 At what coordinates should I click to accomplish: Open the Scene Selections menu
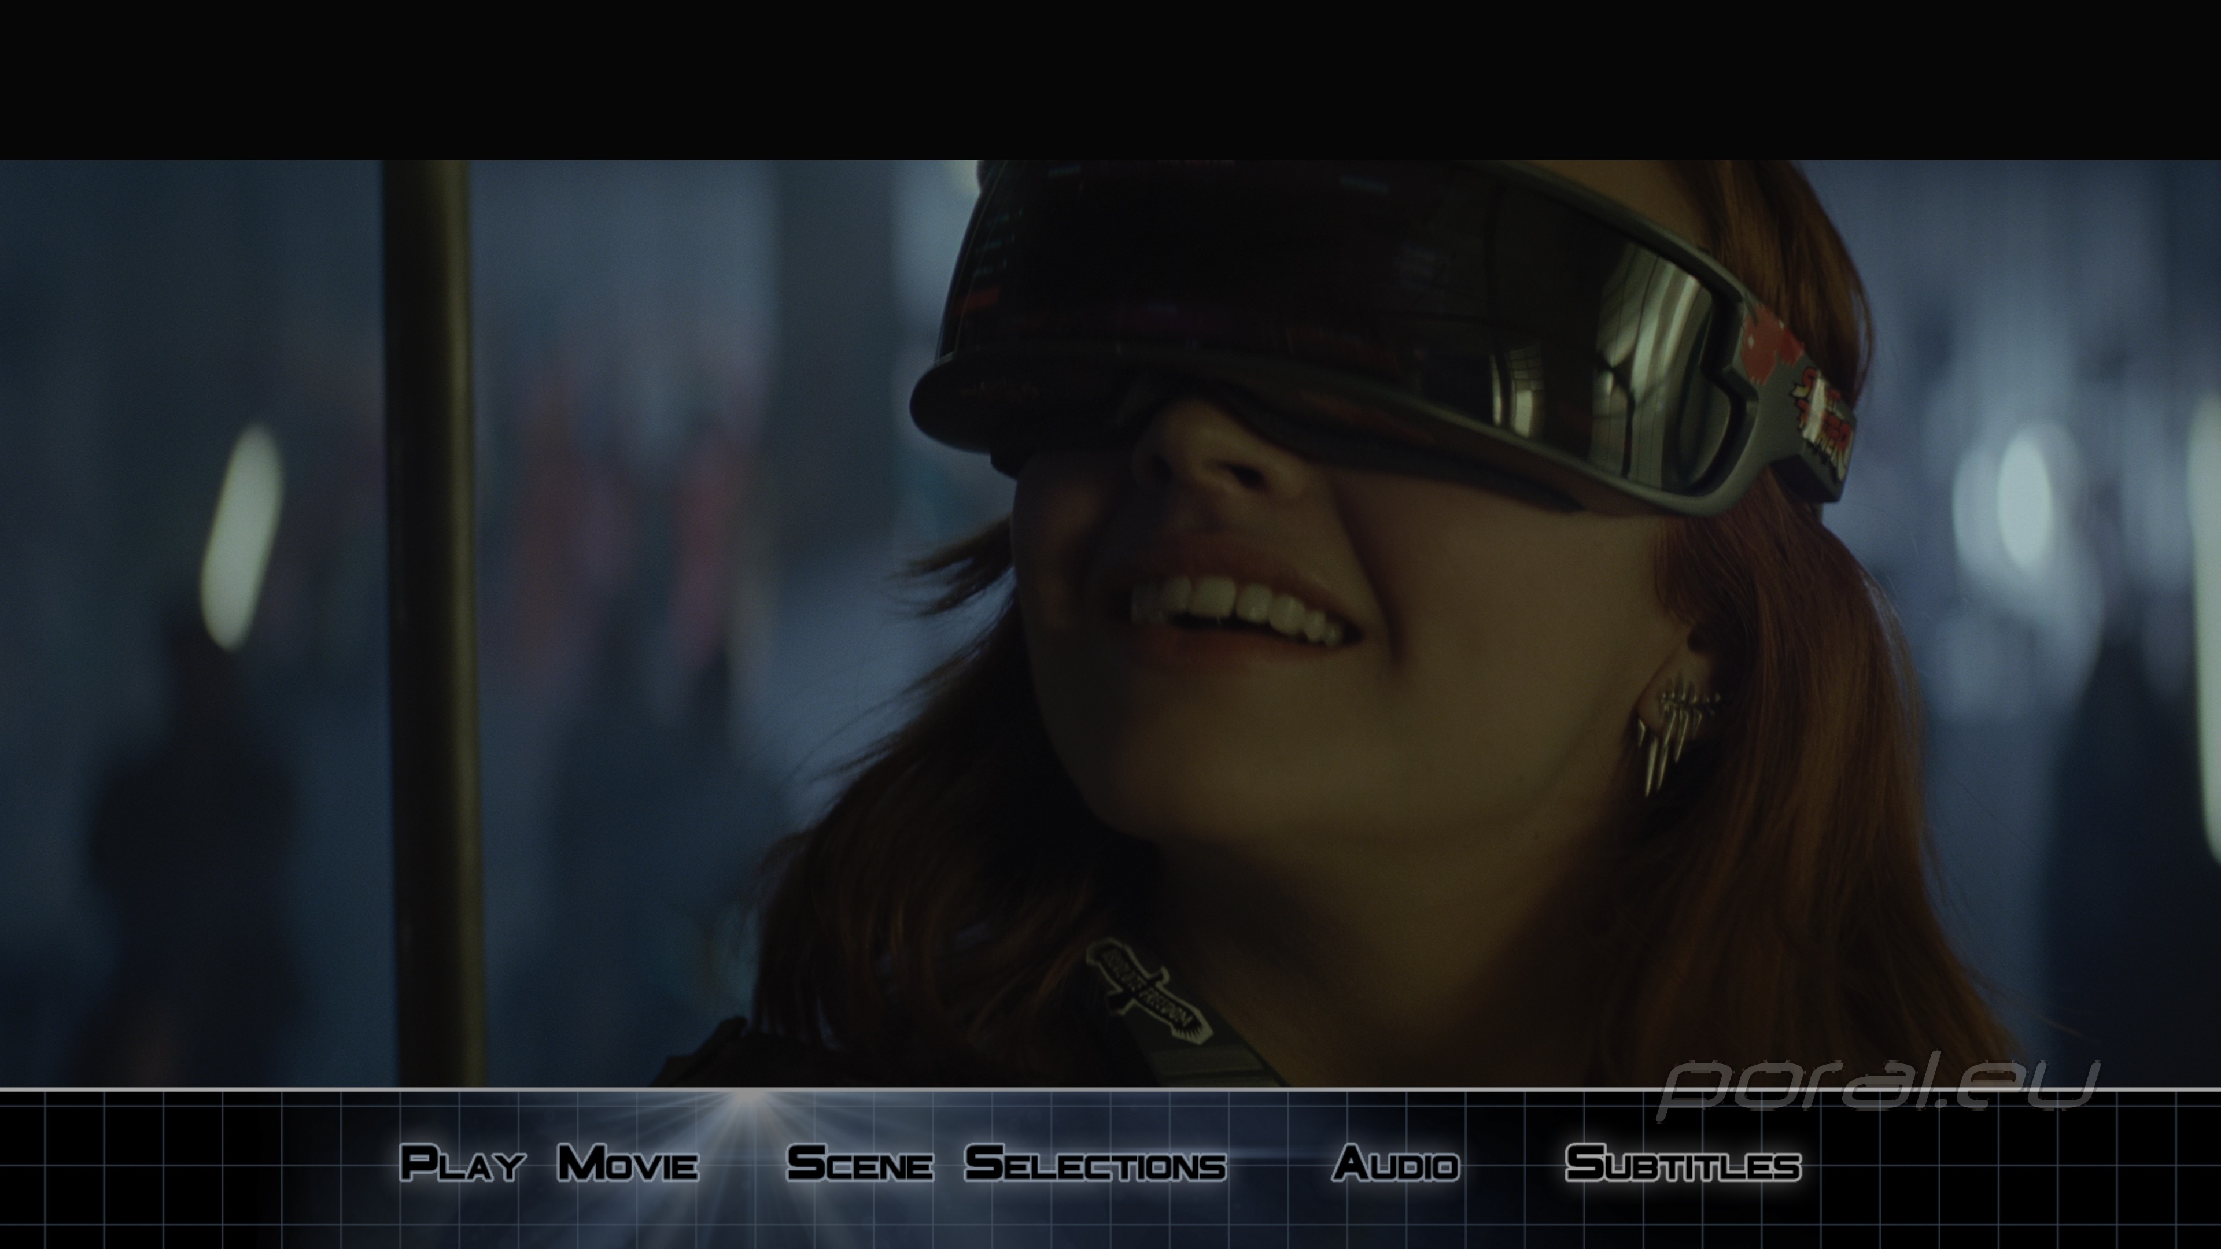coord(1006,1163)
